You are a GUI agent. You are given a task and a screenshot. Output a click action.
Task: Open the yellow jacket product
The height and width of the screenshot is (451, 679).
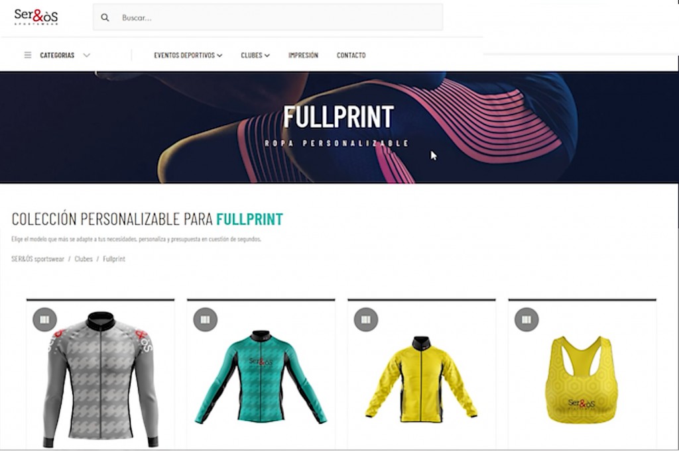click(421, 379)
